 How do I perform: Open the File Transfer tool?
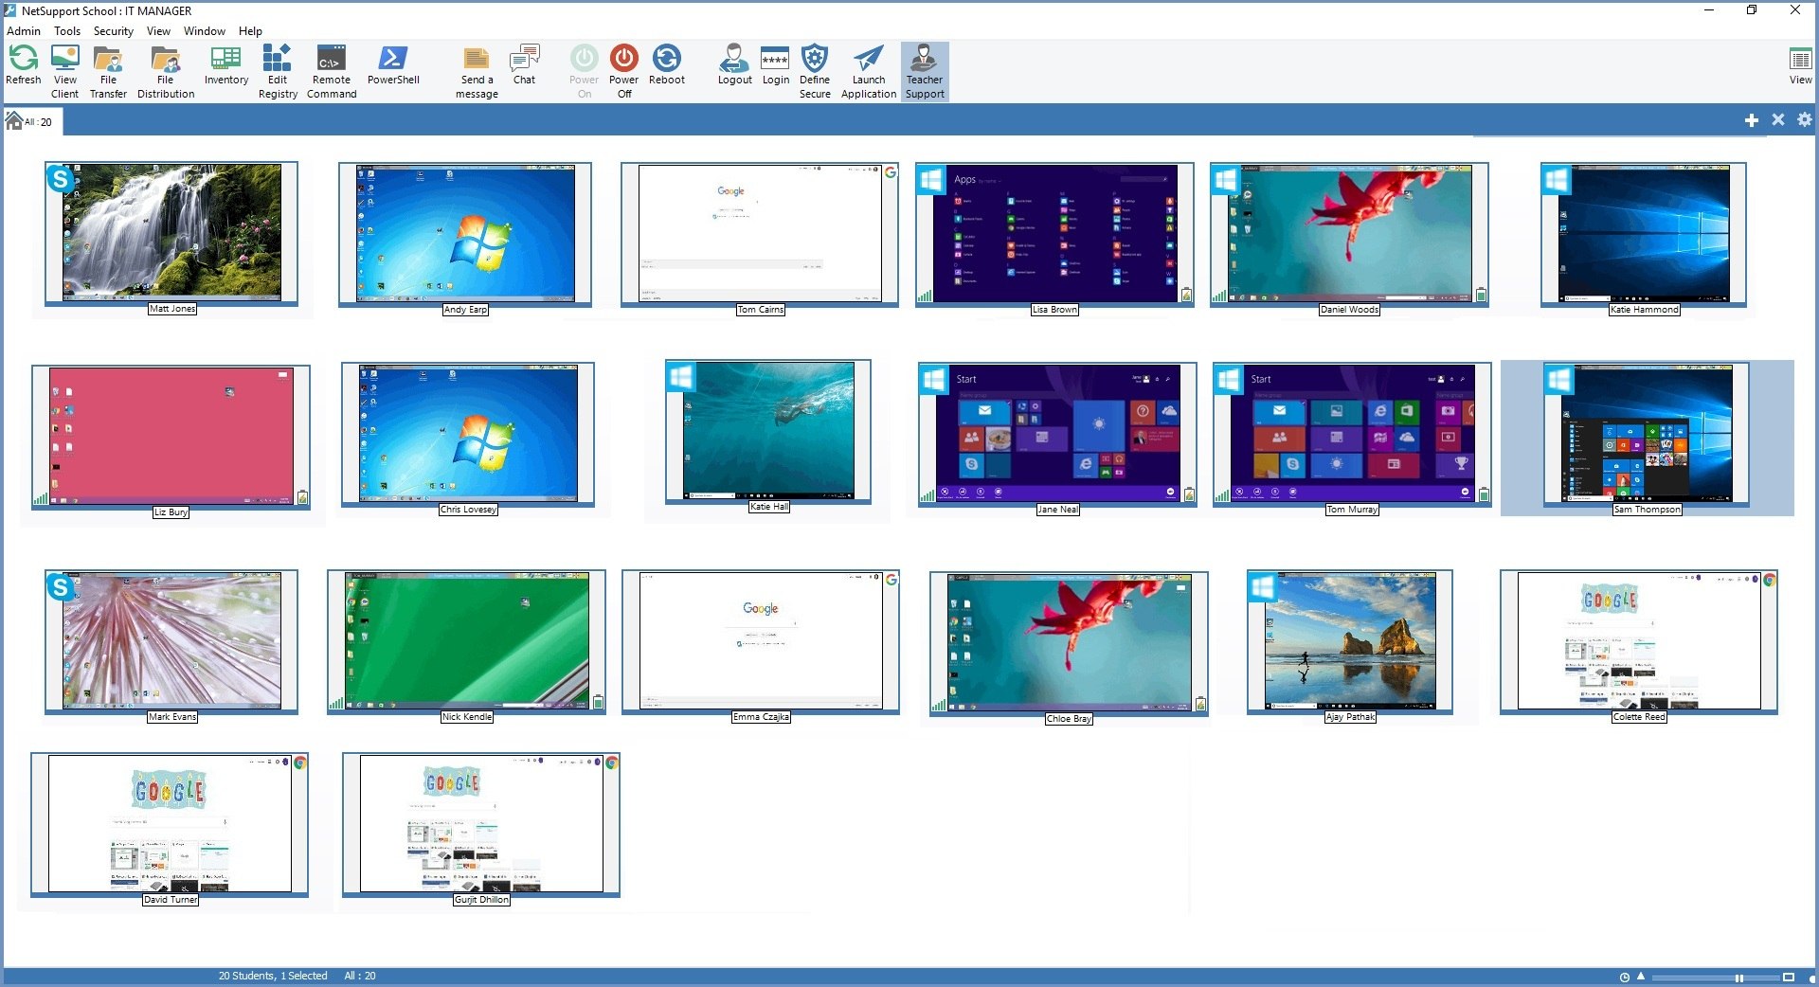pyautogui.click(x=108, y=60)
